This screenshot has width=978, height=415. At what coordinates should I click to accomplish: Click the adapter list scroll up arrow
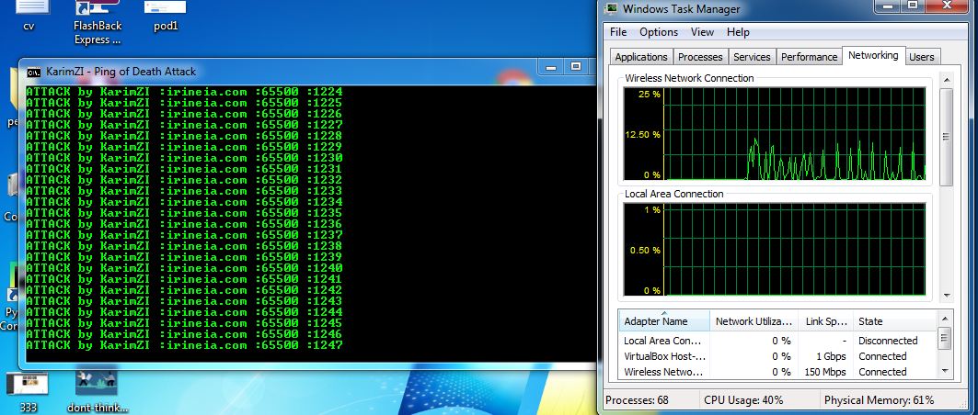click(x=944, y=318)
